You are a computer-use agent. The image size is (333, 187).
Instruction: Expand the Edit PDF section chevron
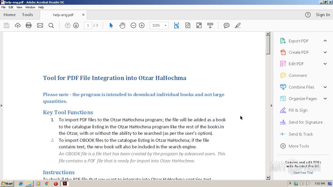click(x=325, y=64)
